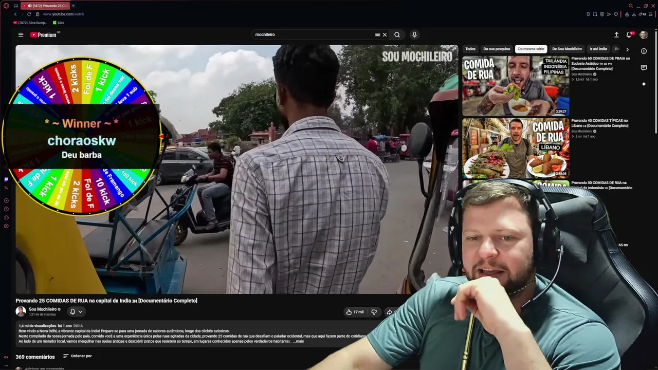Open the YouTube hamburger guide menu
658x370 pixels.
click(x=21, y=35)
